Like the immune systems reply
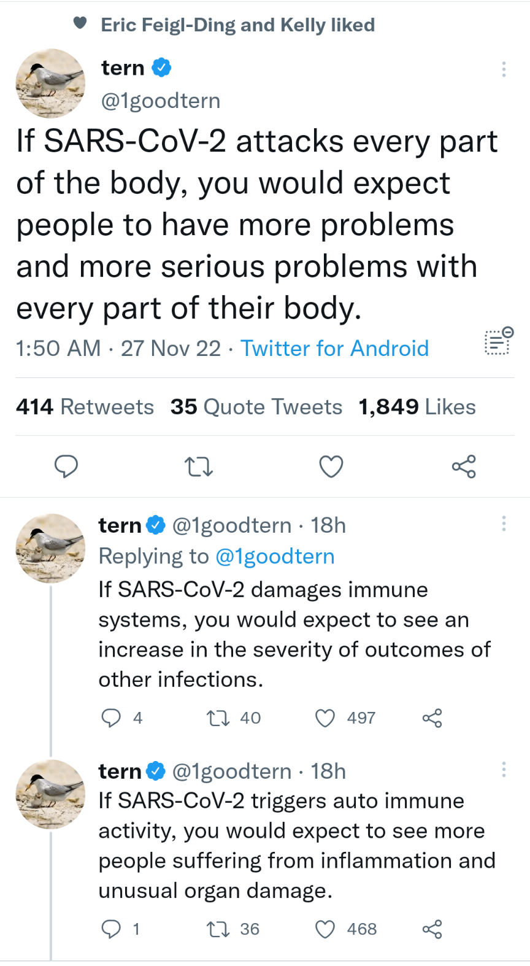The width and height of the screenshot is (530, 966). (x=325, y=717)
